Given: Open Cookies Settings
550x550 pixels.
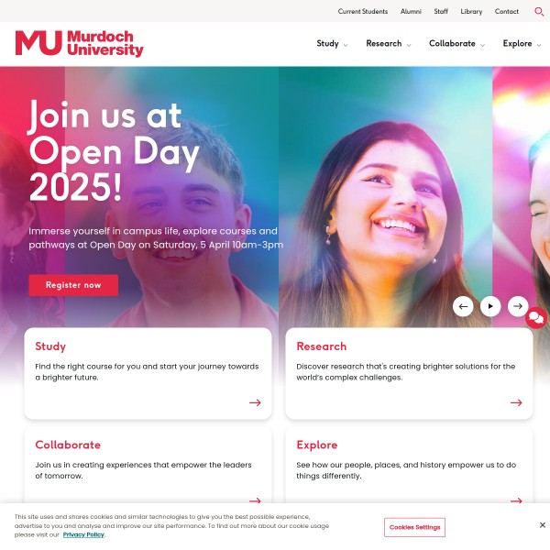Looking at the screenshot, I should (x=414, y=527).
